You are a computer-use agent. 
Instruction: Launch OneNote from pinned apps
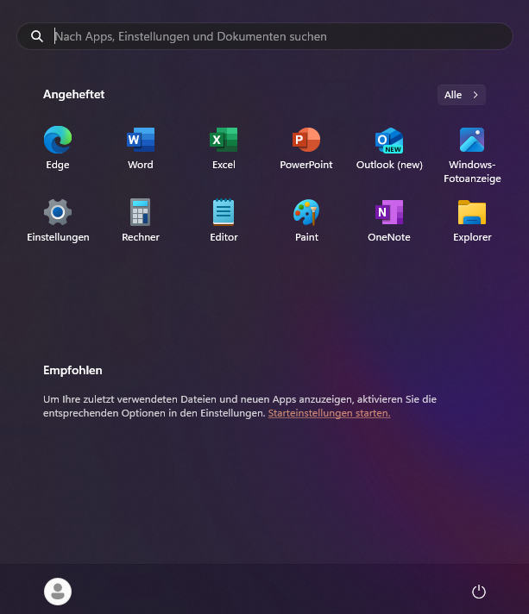[389, 221]
